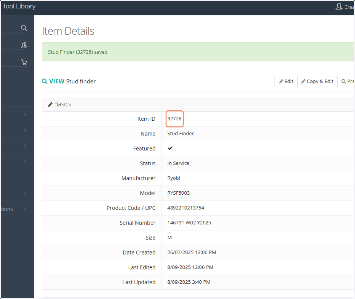Select the Name value Stud Finder
355x299 pixels.
click(x=180, y=133)
